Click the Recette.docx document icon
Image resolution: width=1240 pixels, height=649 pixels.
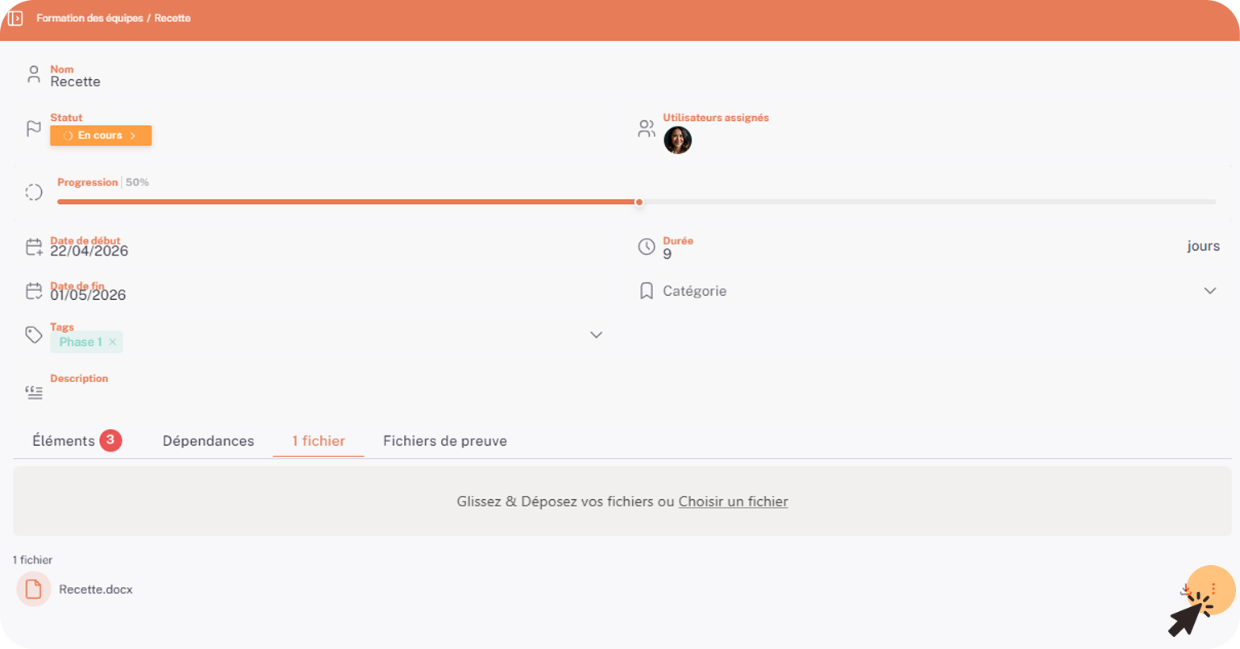(33, 589)
